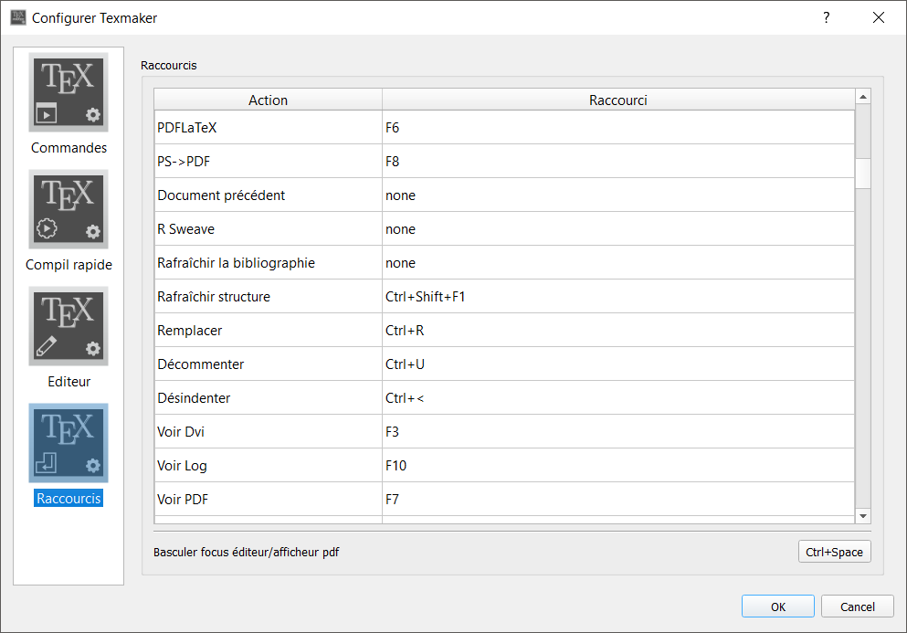Select the Ctrl+U shortcut for Décommenter
The height and width of the screenshot is (633, 907).
617,364
